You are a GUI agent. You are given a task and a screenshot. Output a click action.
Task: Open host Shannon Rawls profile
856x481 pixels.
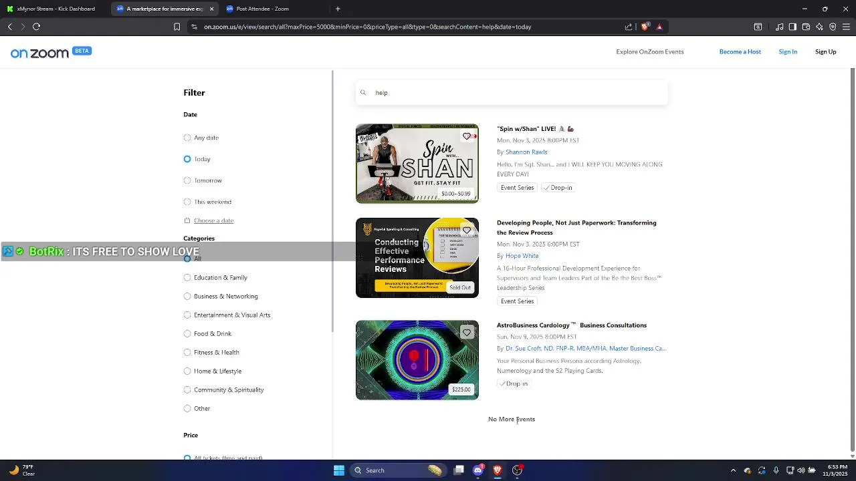pos(526,152)
